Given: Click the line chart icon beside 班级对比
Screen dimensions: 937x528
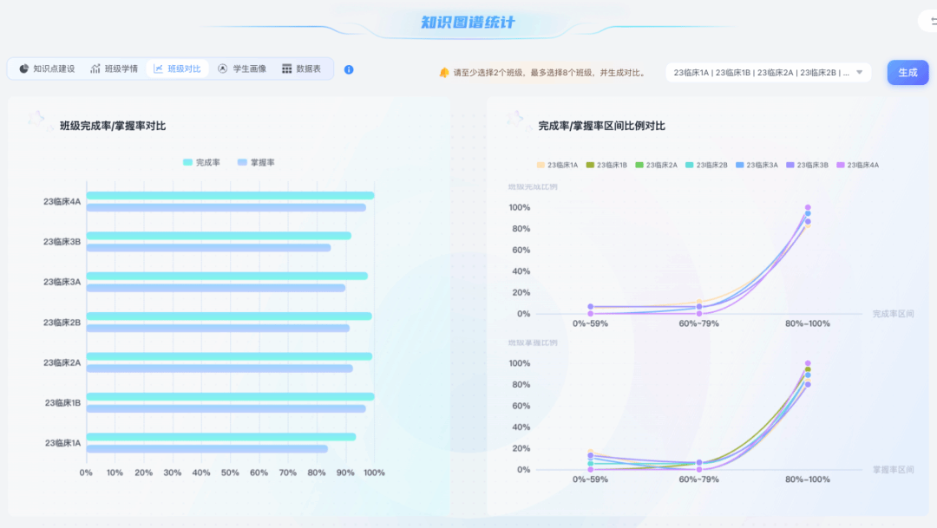Looking at the screenshot, I should pos(159,68).
